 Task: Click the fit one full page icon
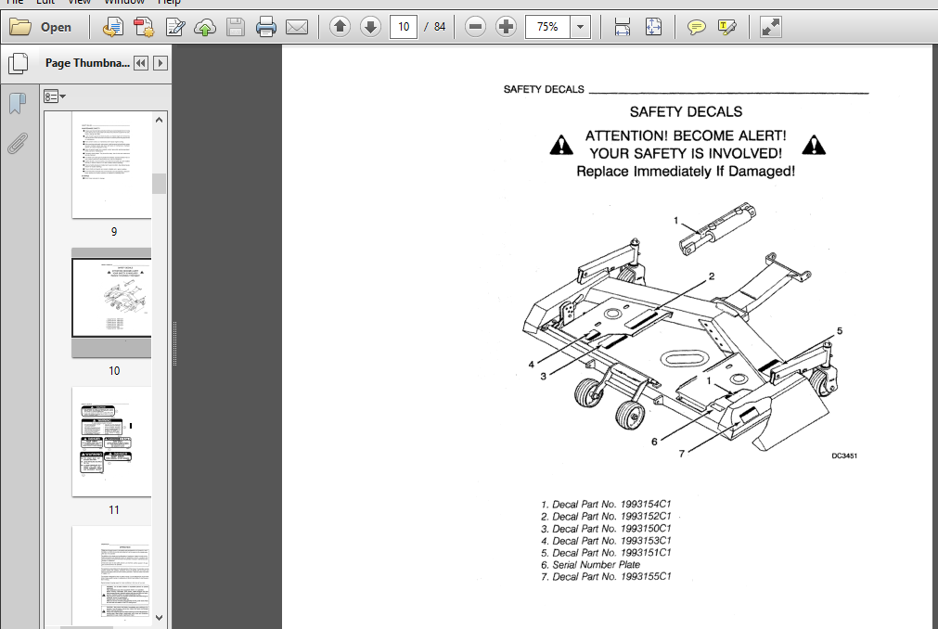[x=653, y=27]
